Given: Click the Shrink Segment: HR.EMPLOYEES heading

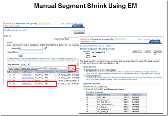Looking at the screenshot, I should tap(97, 49).
